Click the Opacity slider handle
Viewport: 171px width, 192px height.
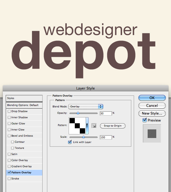[x=78, y=113]
